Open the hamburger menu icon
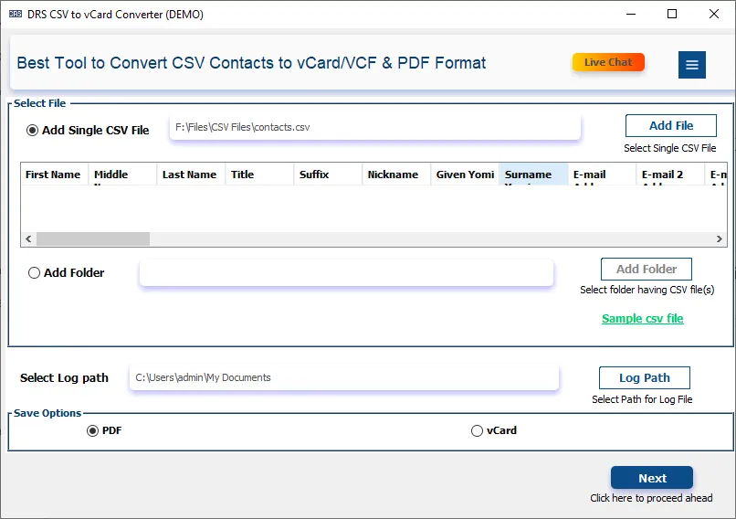 (x=692, y=65)
